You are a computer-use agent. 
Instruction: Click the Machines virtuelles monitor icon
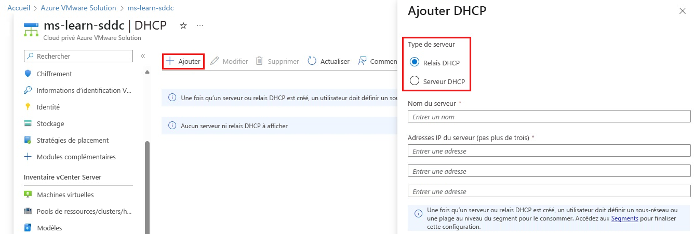tap(28, 195)
